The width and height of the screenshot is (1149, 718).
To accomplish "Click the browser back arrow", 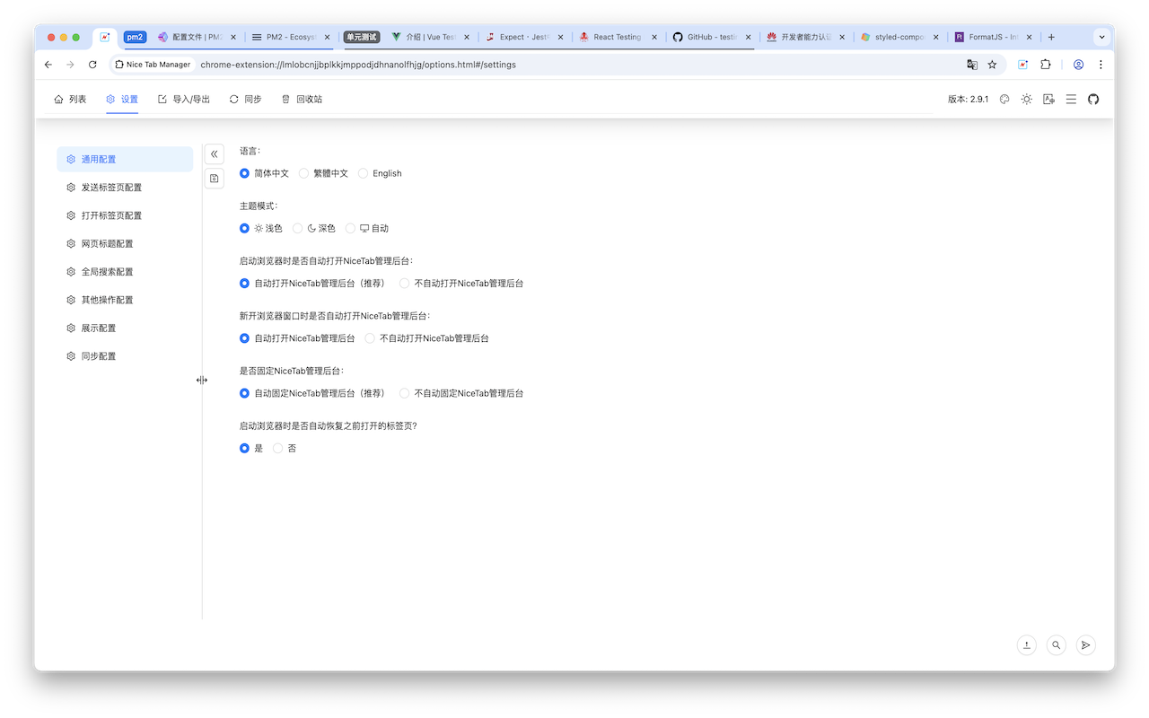I will click(48, 65).
